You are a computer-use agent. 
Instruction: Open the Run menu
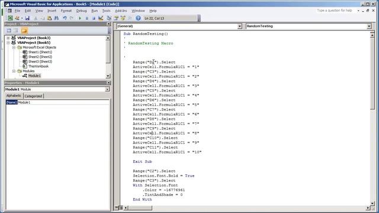(95, 11)
